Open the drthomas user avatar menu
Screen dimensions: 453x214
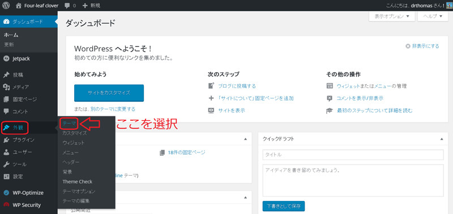point(448,6)
